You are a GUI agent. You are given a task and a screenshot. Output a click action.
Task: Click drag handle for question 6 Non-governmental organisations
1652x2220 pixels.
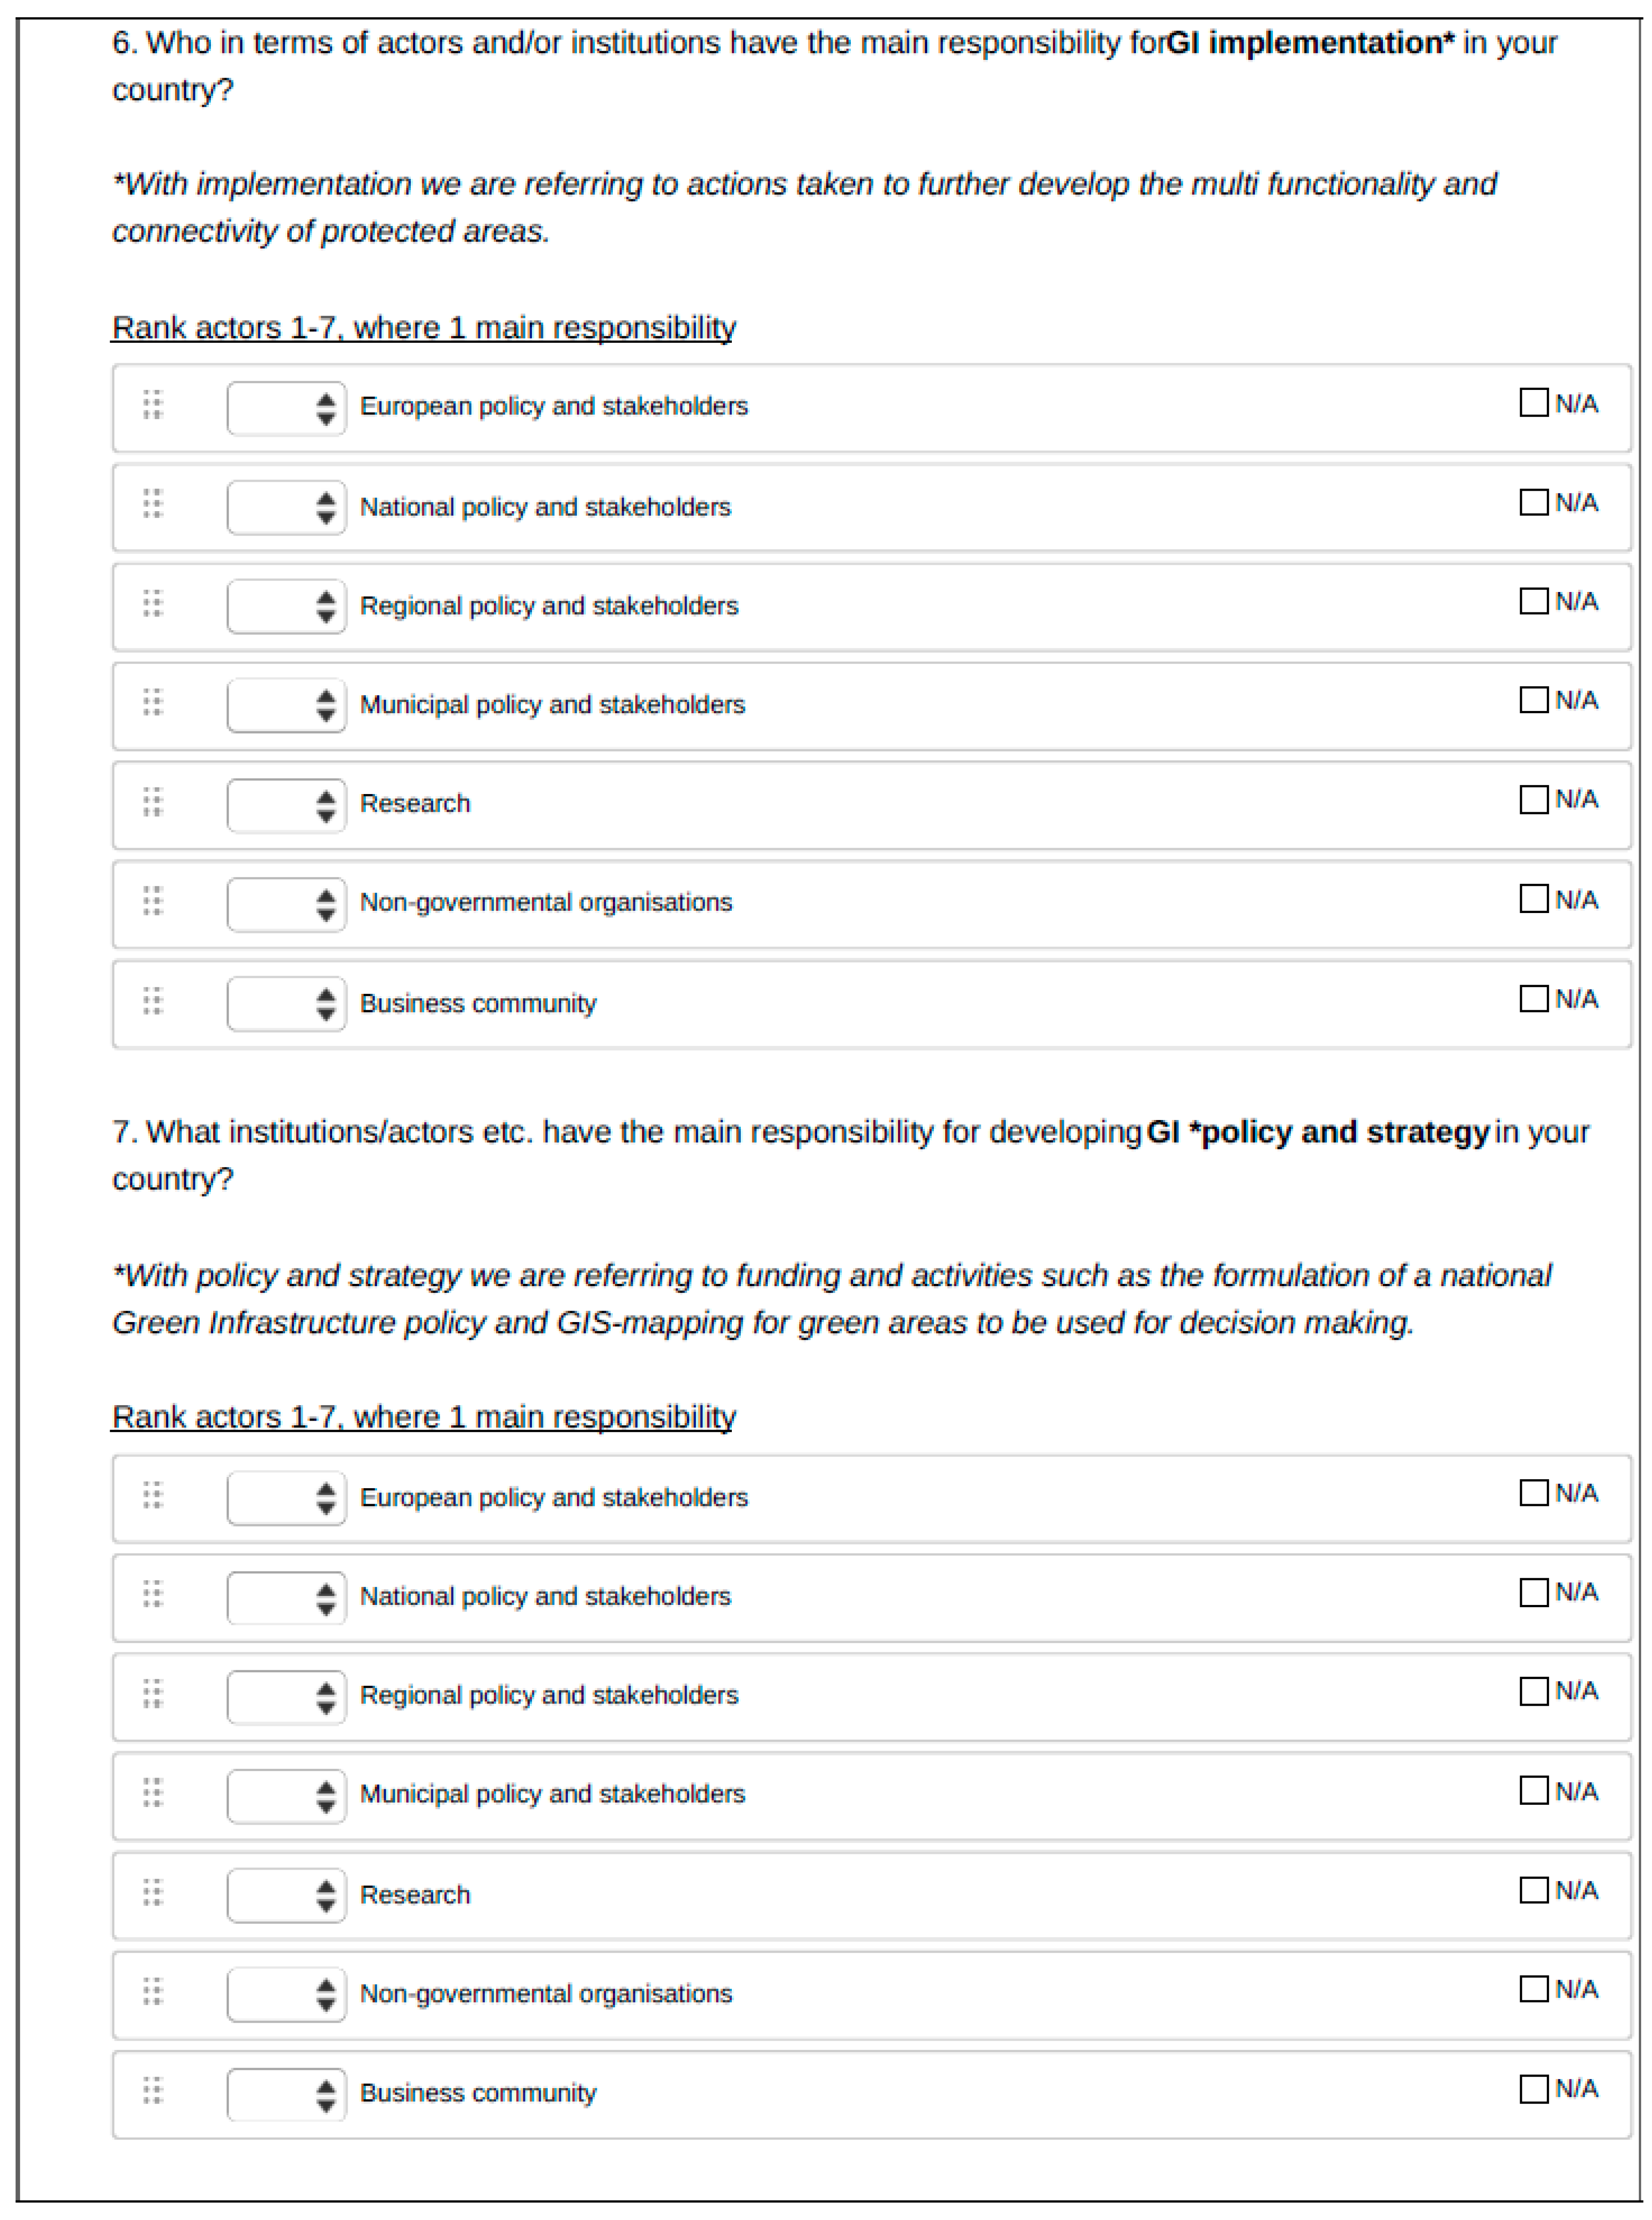click(152, 900)
